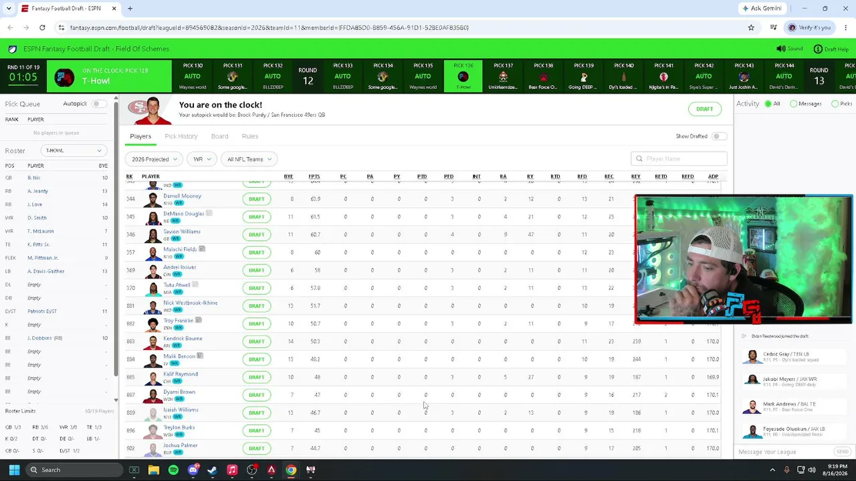
Task: Open the Apple Music taskbar icon
Action: (232, 470)
